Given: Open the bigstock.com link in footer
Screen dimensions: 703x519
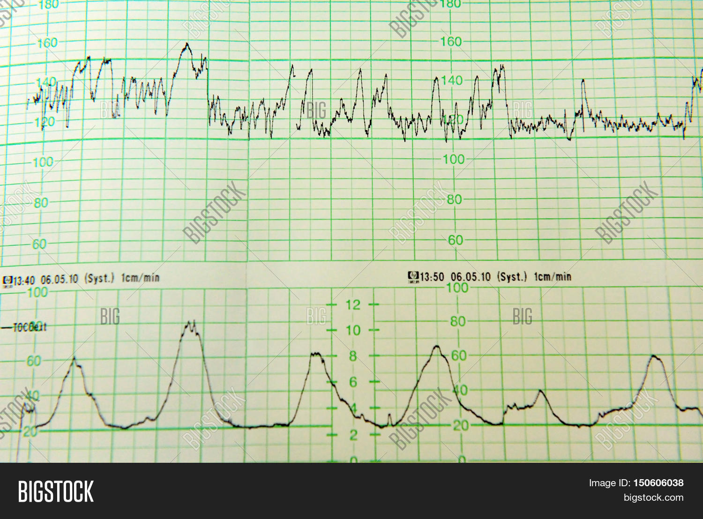Looking at the screenshot, I should (x=653, y=497).
